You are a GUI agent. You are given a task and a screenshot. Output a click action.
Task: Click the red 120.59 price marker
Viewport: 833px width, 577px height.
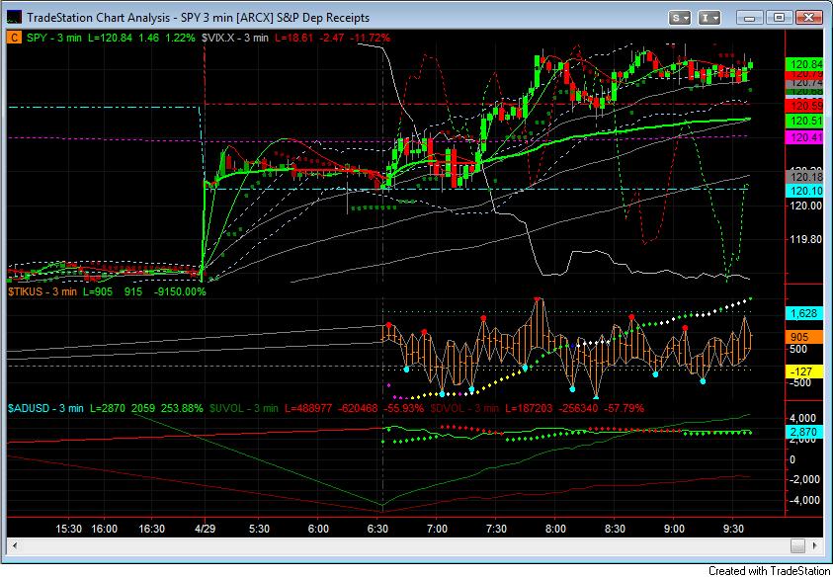803,107
